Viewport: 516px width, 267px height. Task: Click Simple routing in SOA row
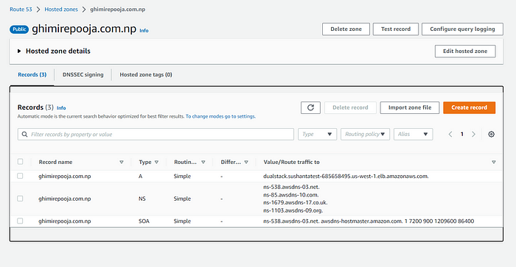click(182, 221)
